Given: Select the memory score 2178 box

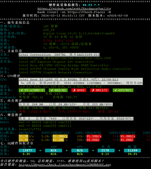Looking at the screenshot, I should point(106,150).
